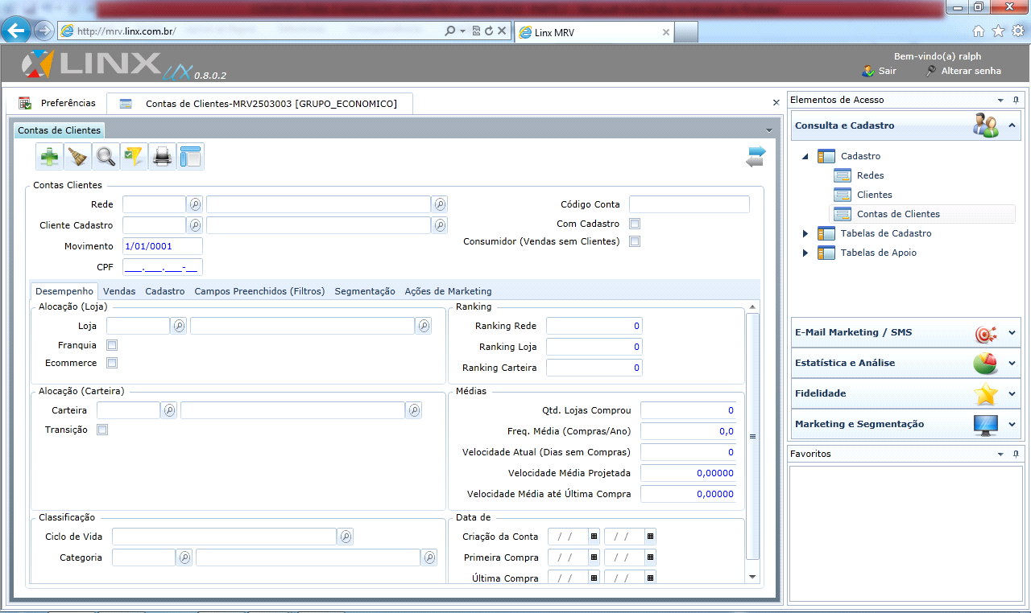Select the Desempenho tab
This screenshot has height=613, width=1031.
click(64, 291)
